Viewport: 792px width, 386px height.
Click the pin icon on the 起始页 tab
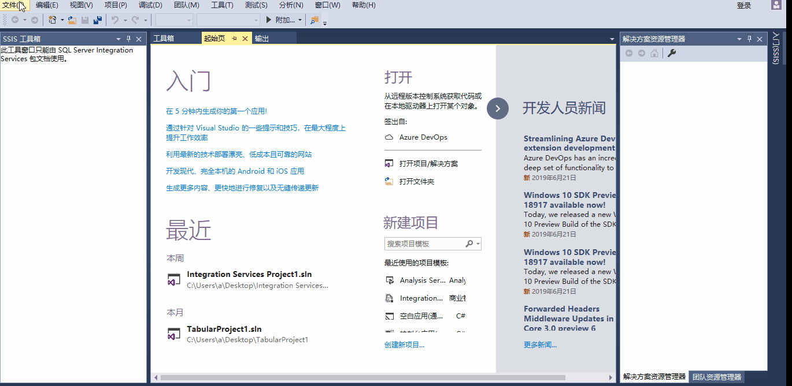coord(234,39)
